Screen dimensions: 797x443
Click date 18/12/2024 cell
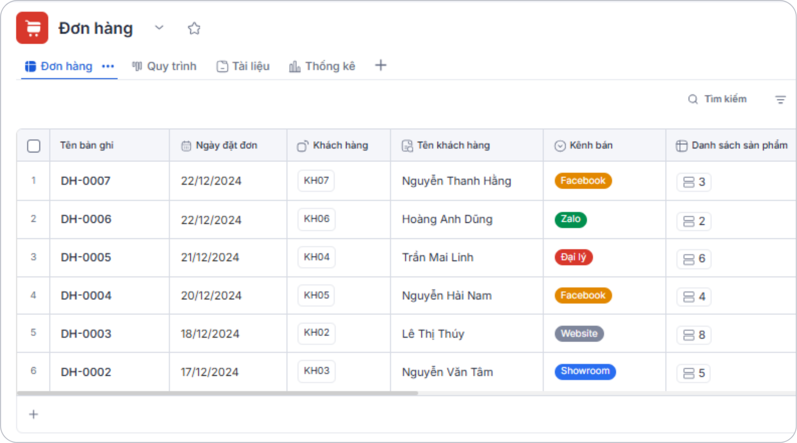click(x=210, y=334)
